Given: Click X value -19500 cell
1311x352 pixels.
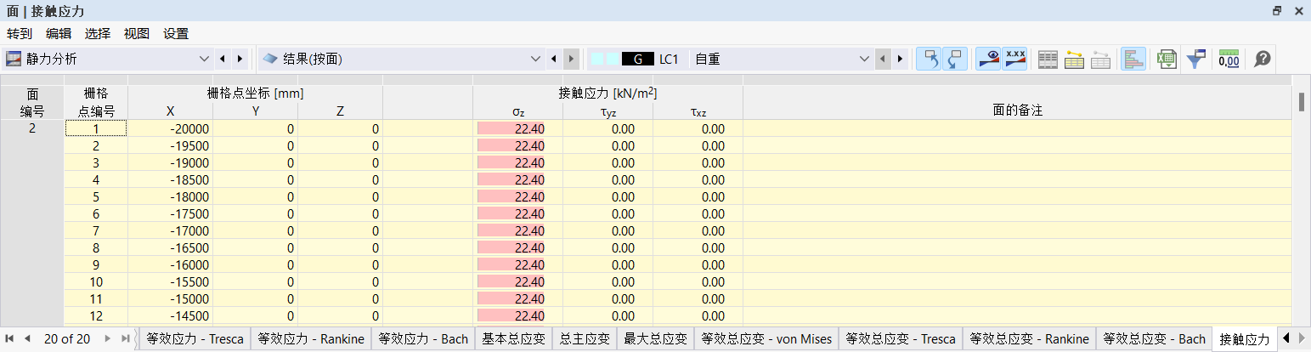Looking at the screenshot, I should (x=170, y=145).
